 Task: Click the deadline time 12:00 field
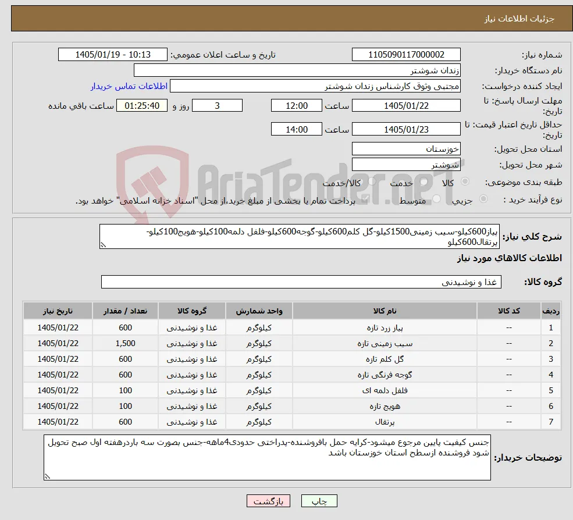296,106
